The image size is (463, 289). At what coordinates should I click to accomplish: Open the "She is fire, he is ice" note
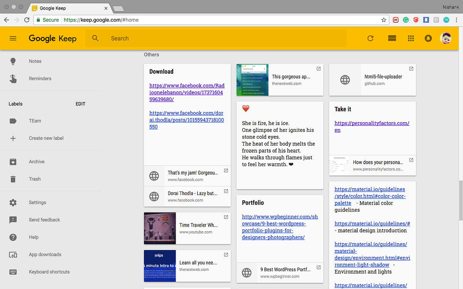280,145
